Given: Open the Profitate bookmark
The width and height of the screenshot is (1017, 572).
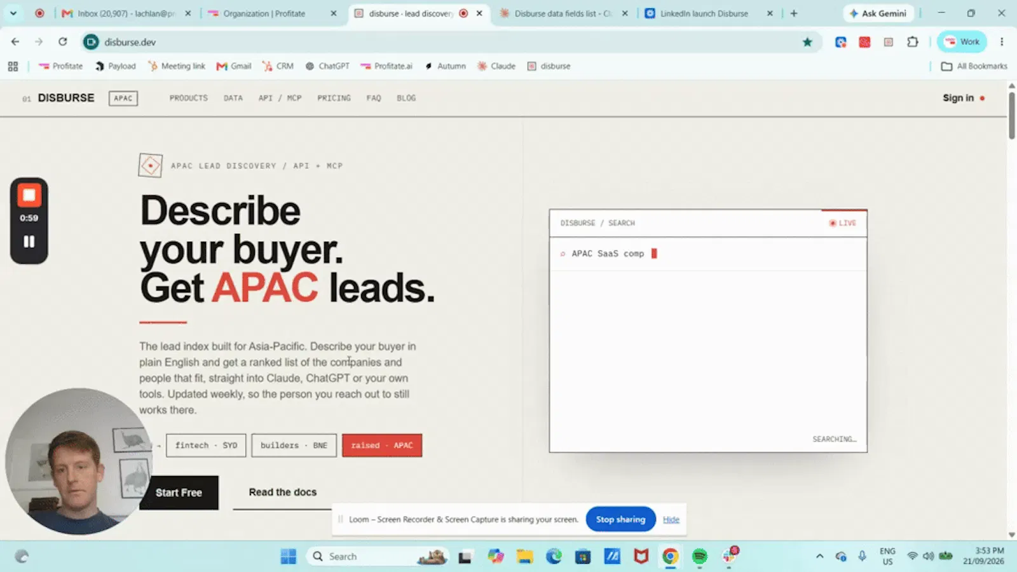Looking at the screenshot, I should (61, 66).
